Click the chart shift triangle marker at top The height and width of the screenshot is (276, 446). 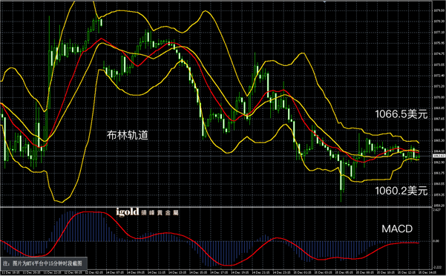324,1
